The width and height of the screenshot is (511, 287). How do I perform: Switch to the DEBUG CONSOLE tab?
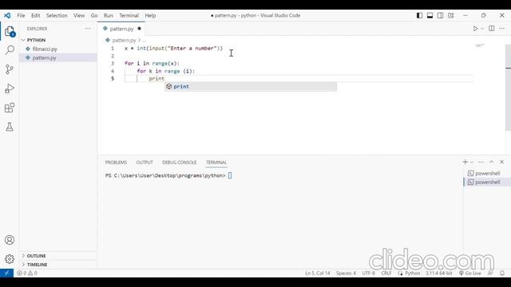pyautogui.click(x=179, y=163)
